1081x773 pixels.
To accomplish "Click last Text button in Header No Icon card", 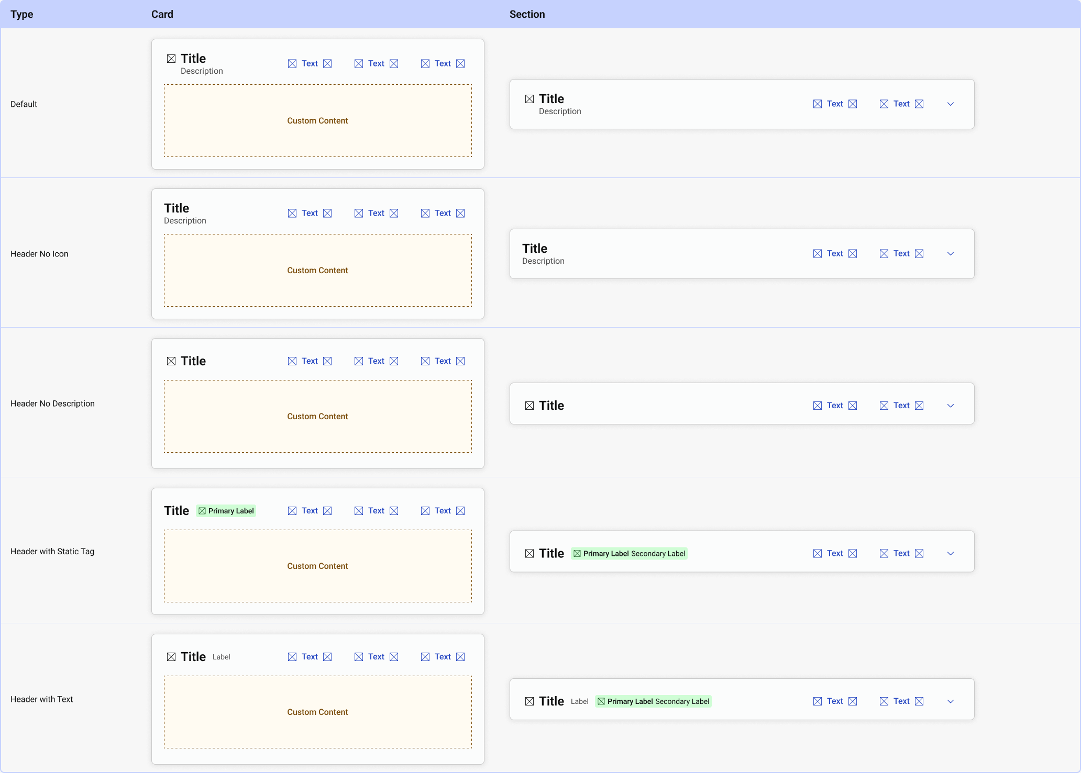I will pyautogui.click(x=443, y=214).
